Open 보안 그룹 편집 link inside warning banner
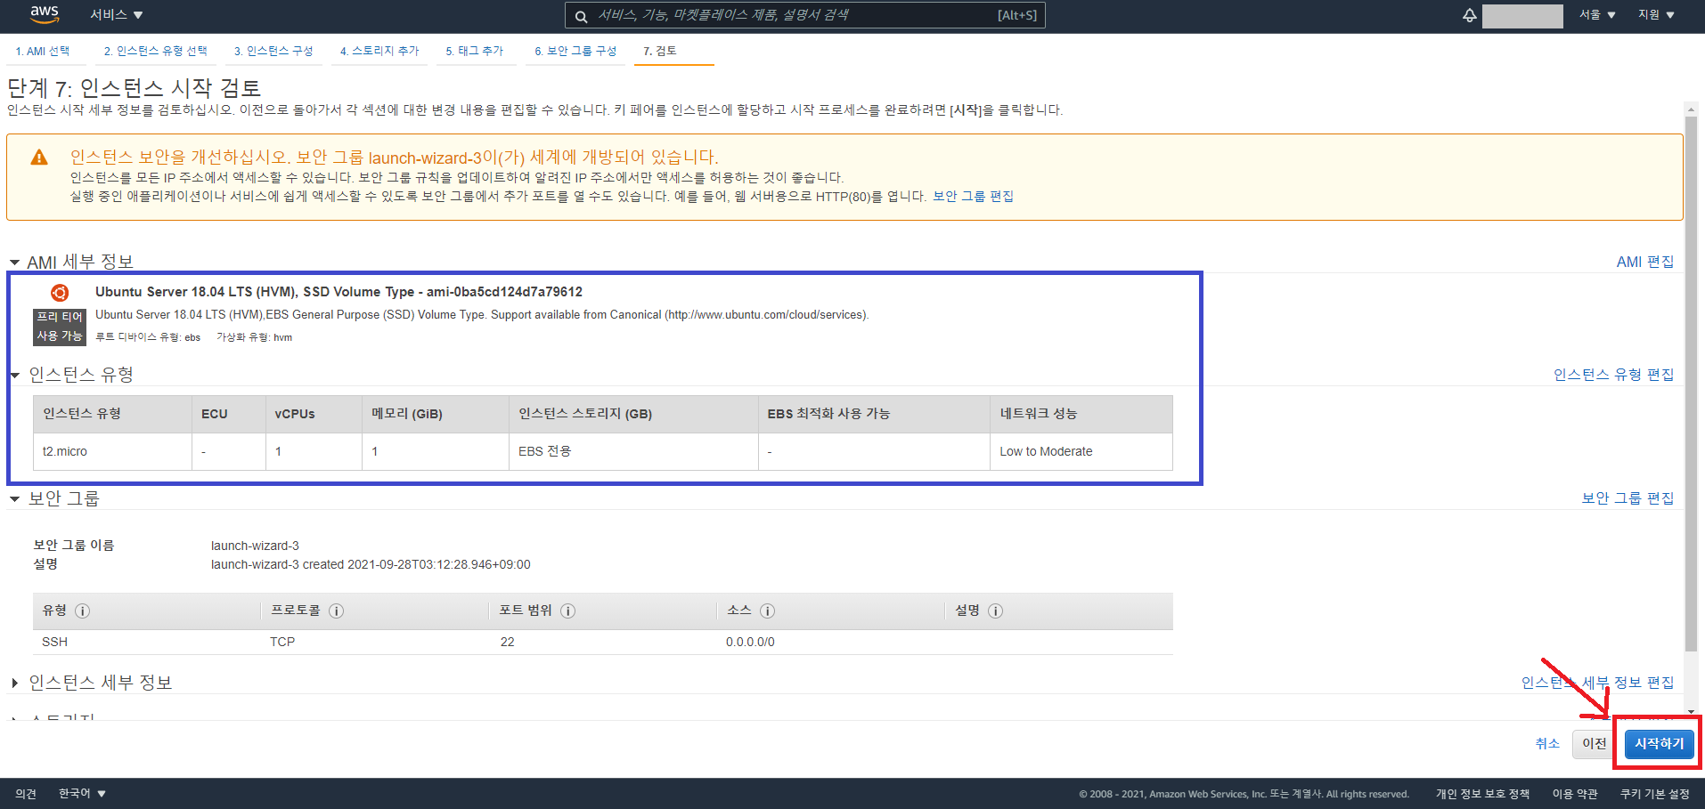 click(x=973, y=197)
